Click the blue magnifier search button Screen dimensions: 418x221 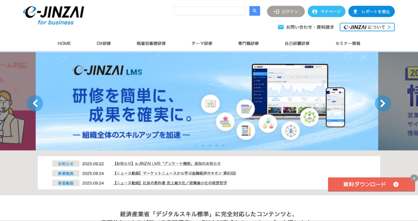pyautogui.click(x=254, y=11)
